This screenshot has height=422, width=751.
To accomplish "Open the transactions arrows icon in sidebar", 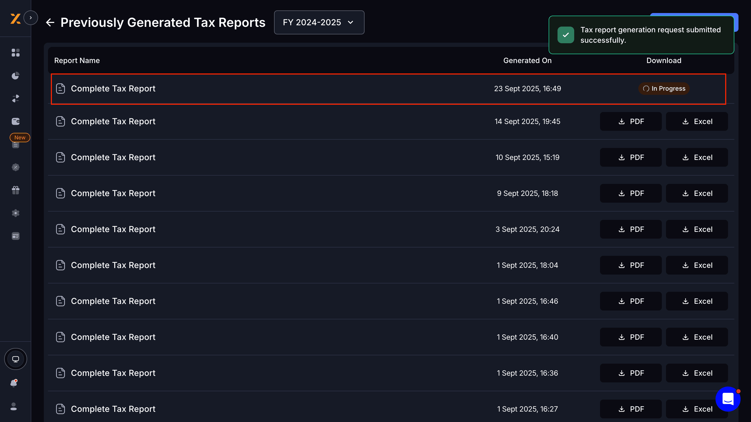I will (x=15, y=98).
